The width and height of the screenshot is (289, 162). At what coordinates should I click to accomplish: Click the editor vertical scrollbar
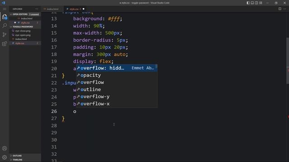(x=288, y=61)
